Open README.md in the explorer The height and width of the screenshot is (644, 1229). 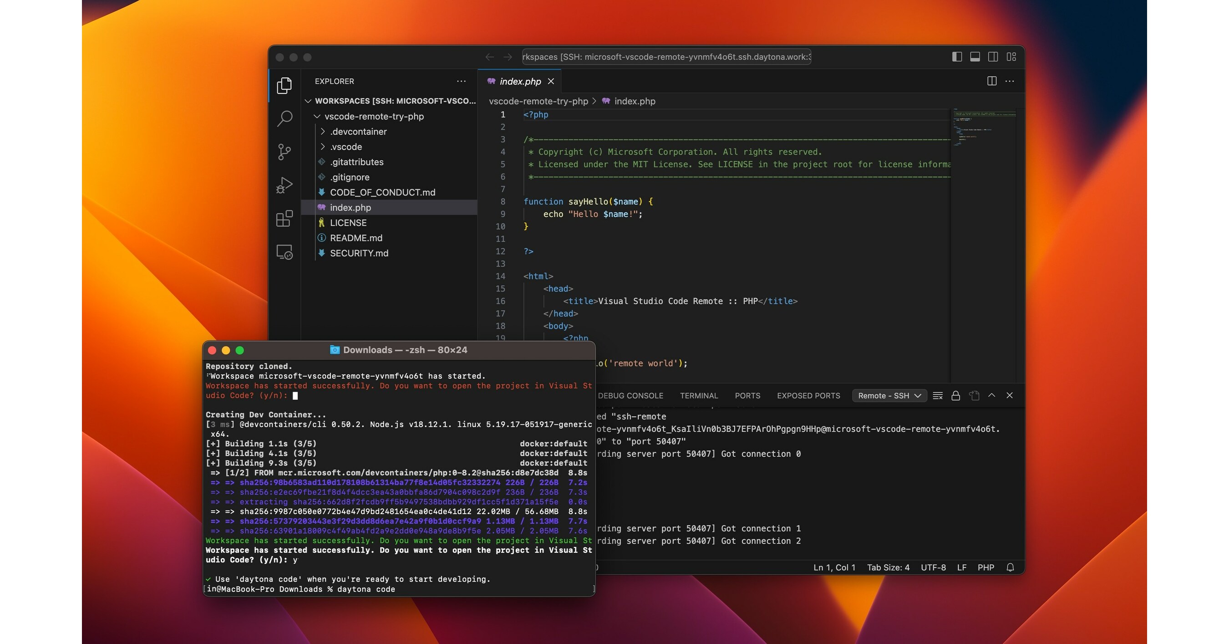tap(356, 238)
